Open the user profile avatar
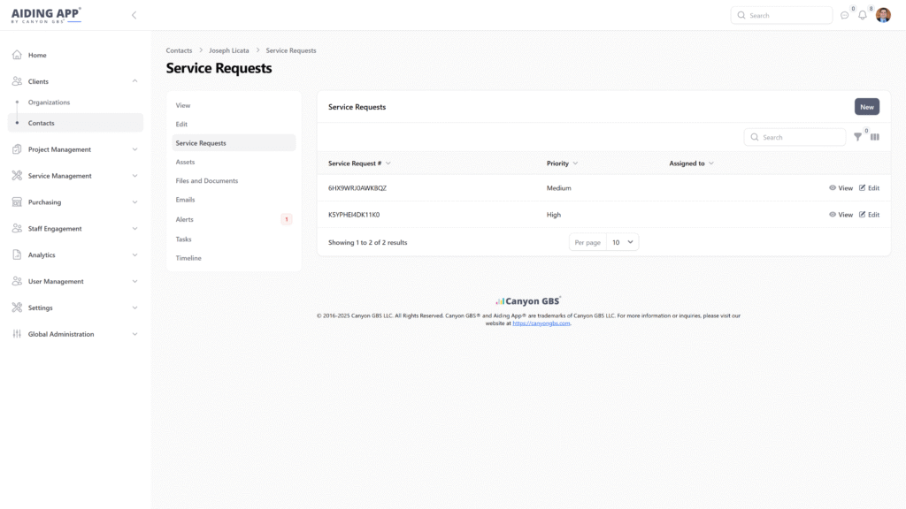906x509 pixels. pos(883,15)
